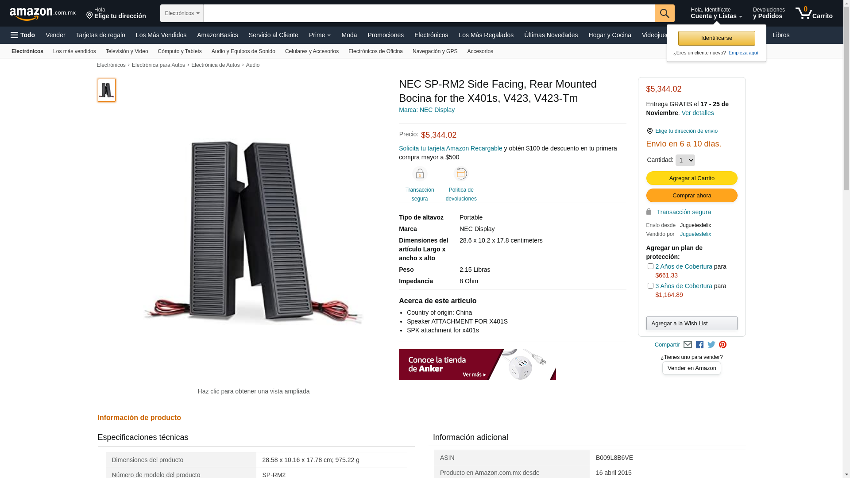
Task: Share the product via email icon
Action: [688, 345]
